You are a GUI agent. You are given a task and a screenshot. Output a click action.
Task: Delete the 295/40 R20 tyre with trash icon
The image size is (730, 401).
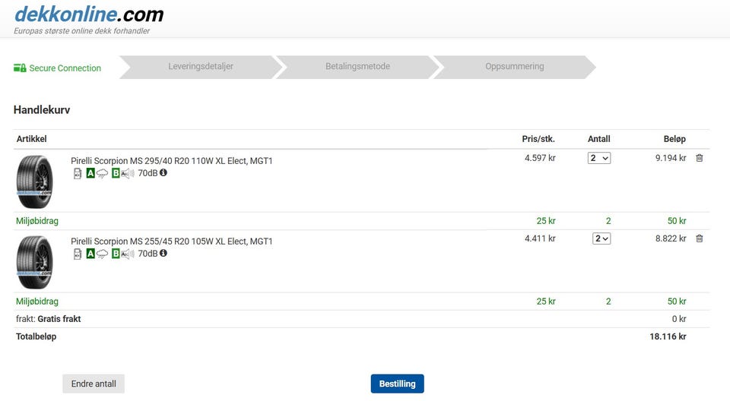(700, 158)
